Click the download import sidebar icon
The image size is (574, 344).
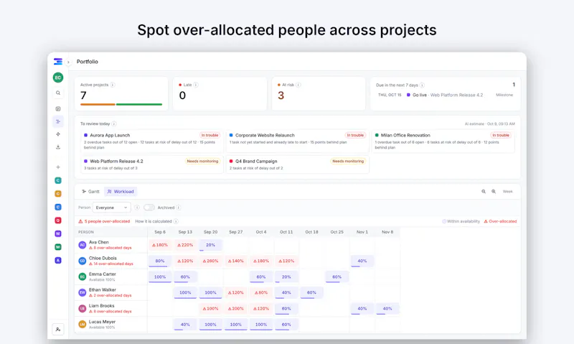point(58,147)
